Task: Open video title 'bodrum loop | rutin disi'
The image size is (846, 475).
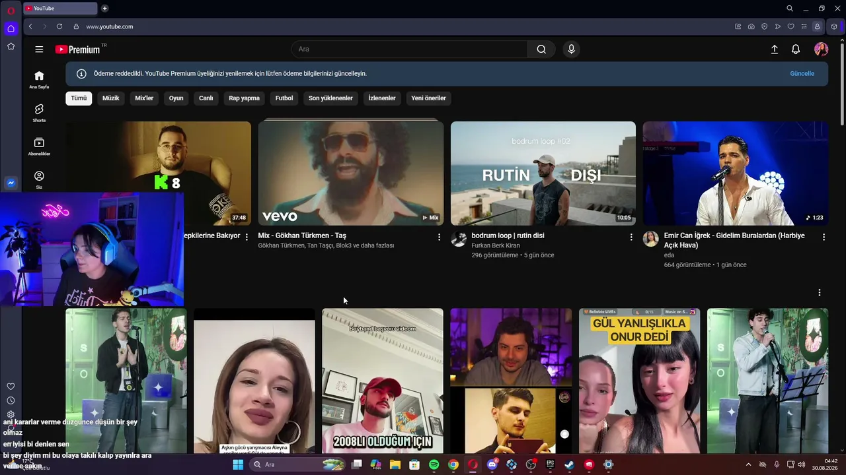Action: click(x=508, y=236)
